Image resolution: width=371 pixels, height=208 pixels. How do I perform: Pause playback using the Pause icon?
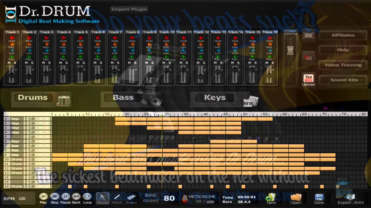point(66,197)
